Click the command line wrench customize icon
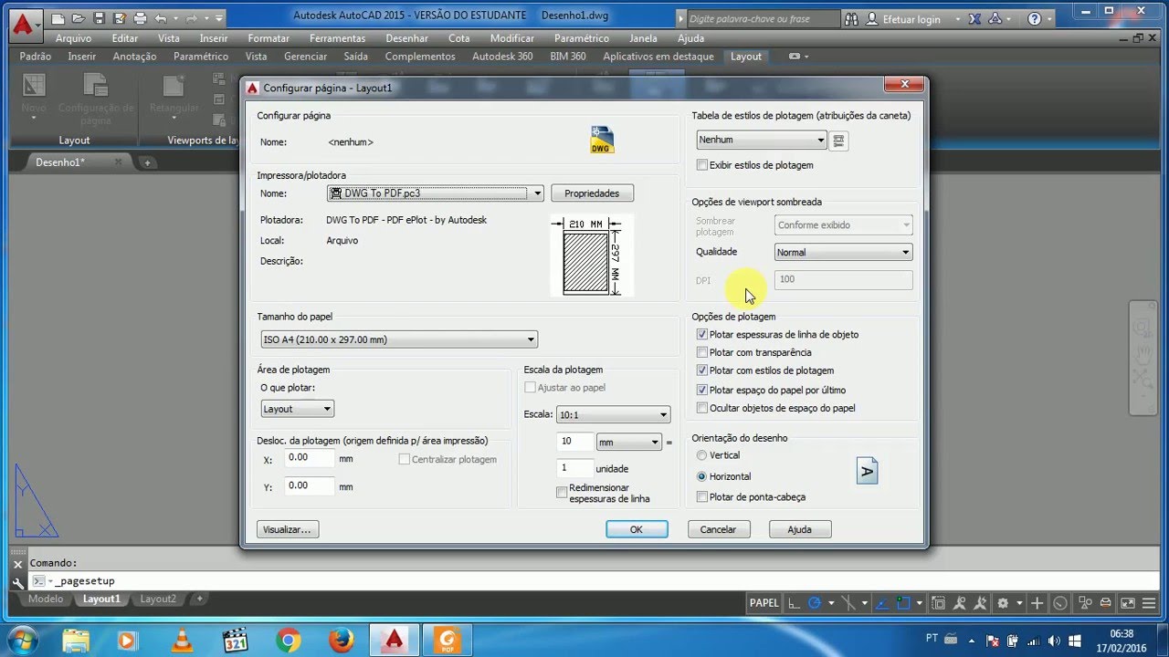The width and height of the screenshot is (1169, 657). pyautogui.click(x=18, y=581)
